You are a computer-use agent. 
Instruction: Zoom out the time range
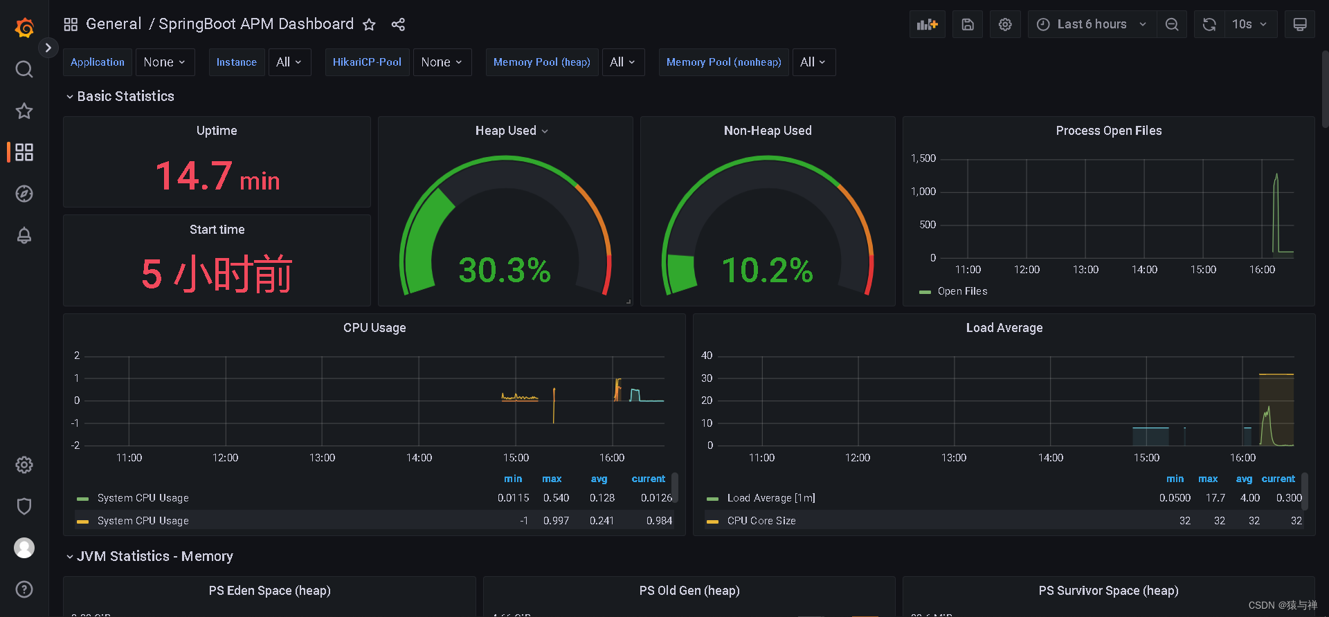tap(1172, 24)
